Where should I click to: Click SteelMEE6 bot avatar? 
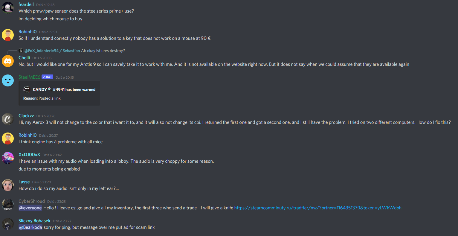8,80
